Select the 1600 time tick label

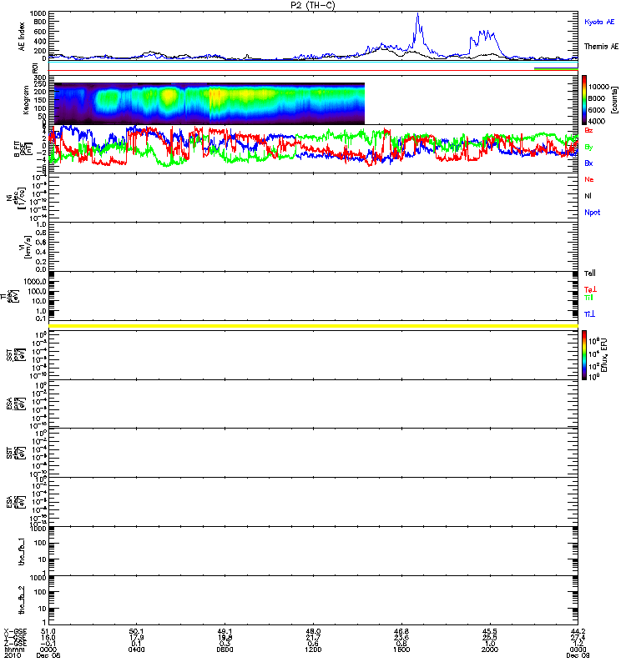401,649
